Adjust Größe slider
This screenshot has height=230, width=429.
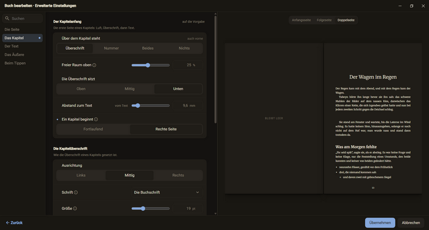pyautogui.click(x=151, y=209)
